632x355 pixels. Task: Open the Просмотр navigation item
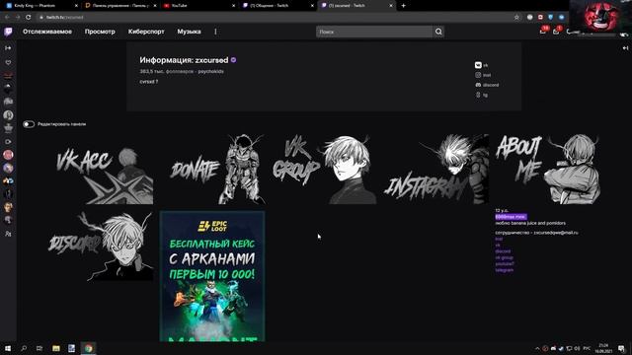tap(100, 32)
